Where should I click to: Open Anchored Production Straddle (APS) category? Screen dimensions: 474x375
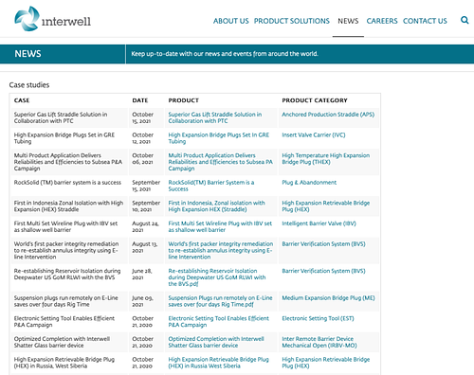(x=328, y=115)
